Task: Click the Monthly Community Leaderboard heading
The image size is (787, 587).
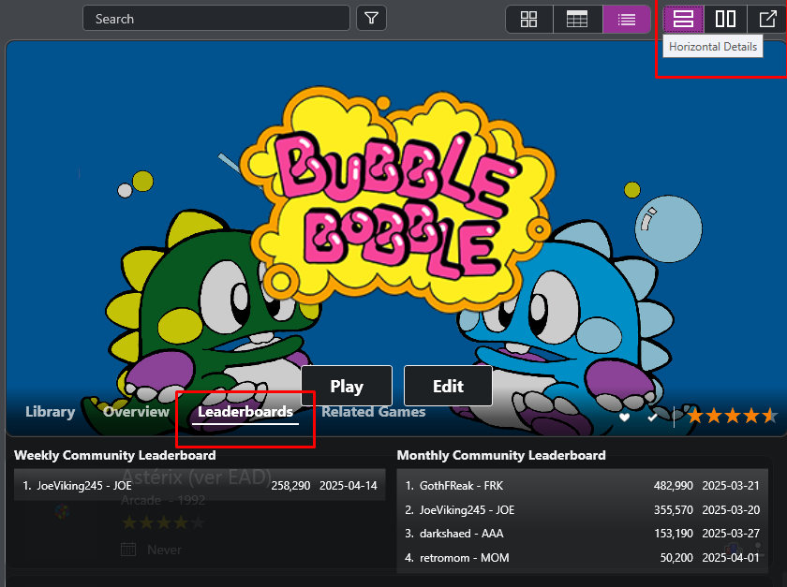Action: coord(501,455)
